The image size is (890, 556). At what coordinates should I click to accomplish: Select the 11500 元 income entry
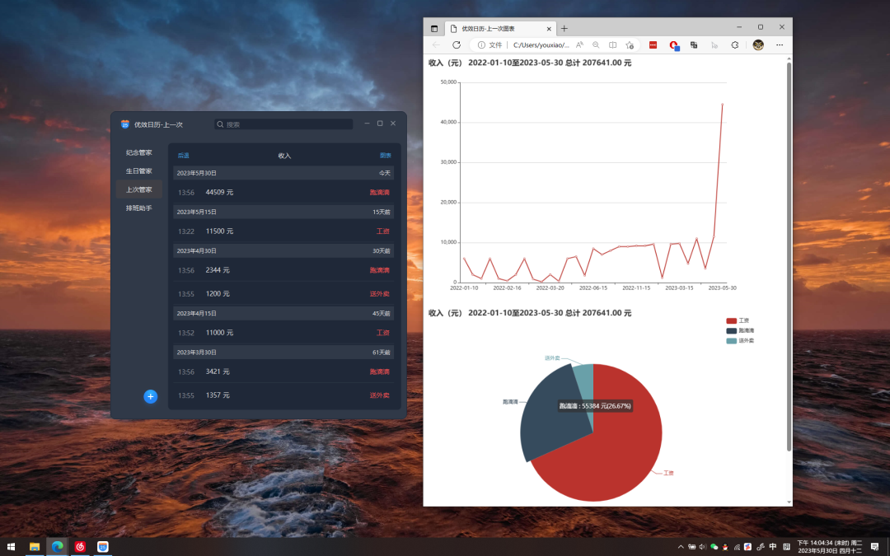point(283,231)
